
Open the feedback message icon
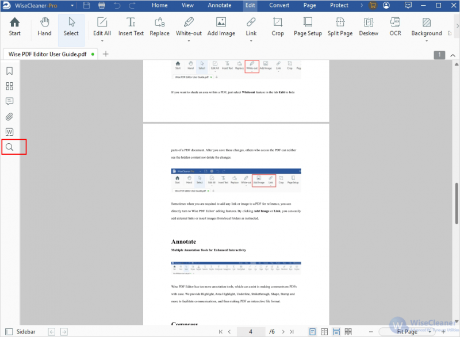(408, 5)
